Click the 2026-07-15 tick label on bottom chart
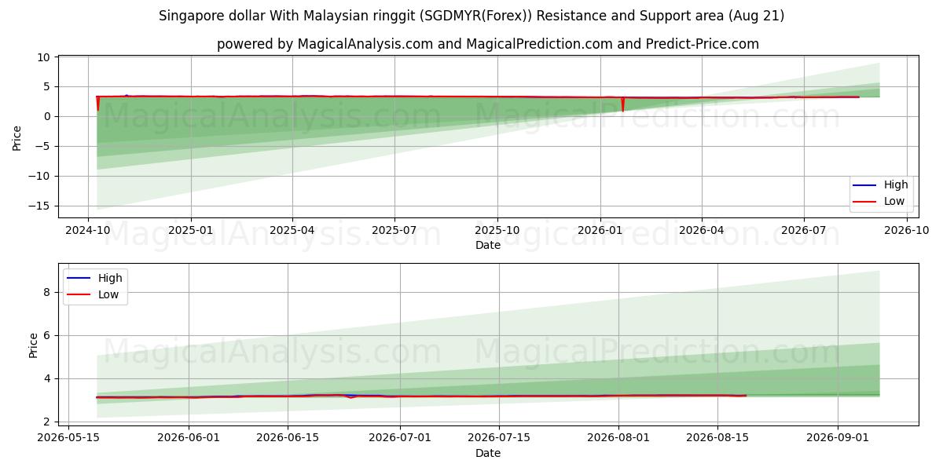Viewport: 943px width, 471px height. pyautogui.click(x=499, y=438)
